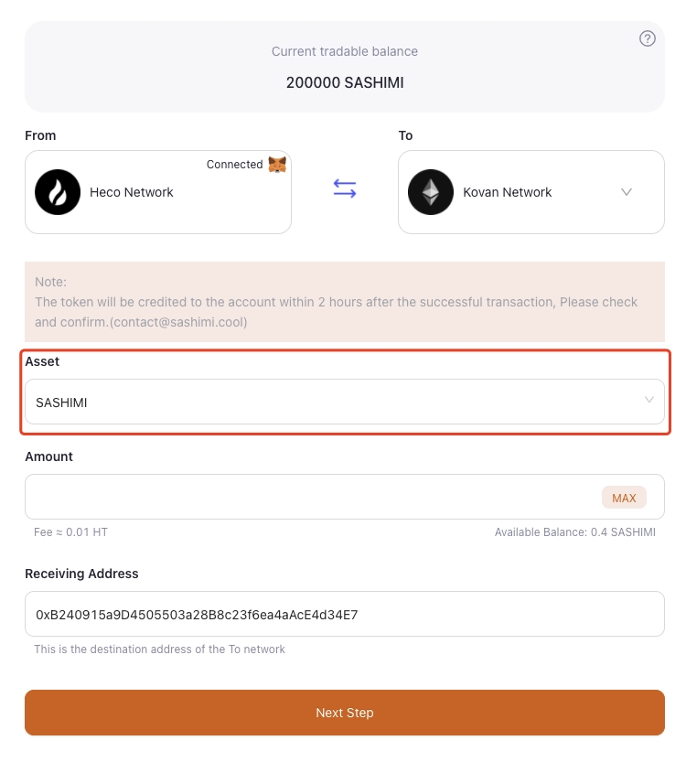Image resolution: width=686 pixels, height=762 pixels.
Task: Click the Receiving Address input field
Action: [345, 615]
